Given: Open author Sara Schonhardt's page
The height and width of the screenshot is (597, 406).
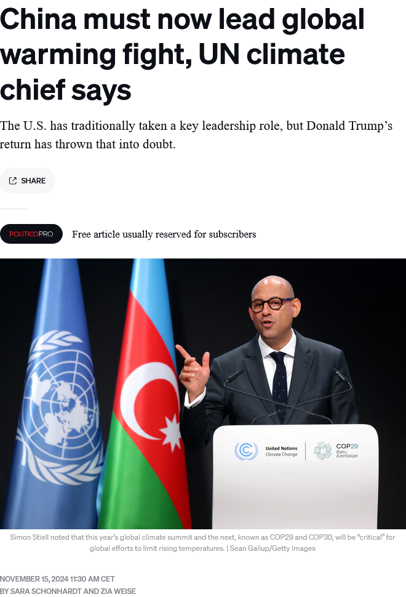Looking at the screenshot, I should pos(46,591).
